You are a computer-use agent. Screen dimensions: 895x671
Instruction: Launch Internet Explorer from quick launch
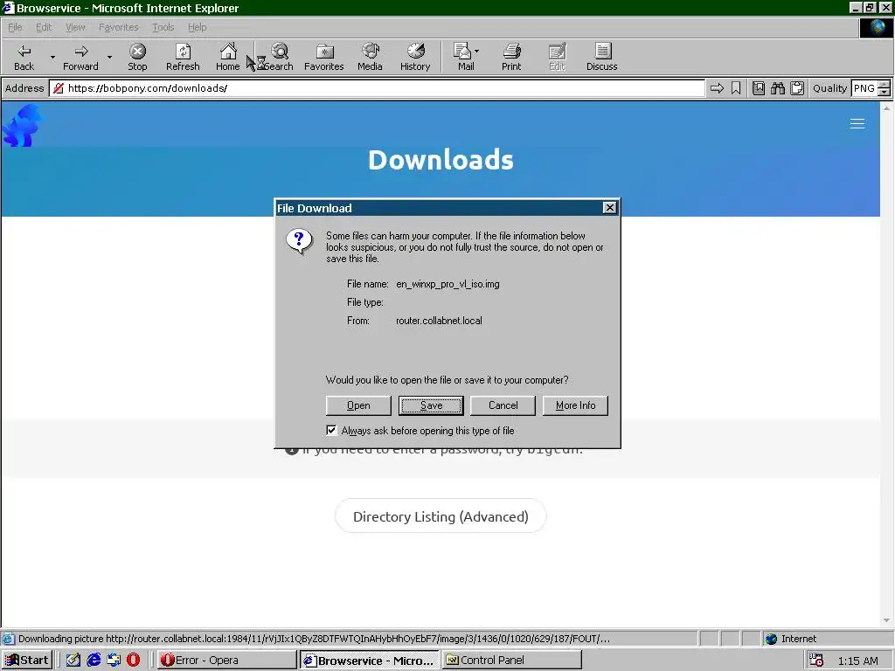(x=94, y=661)
